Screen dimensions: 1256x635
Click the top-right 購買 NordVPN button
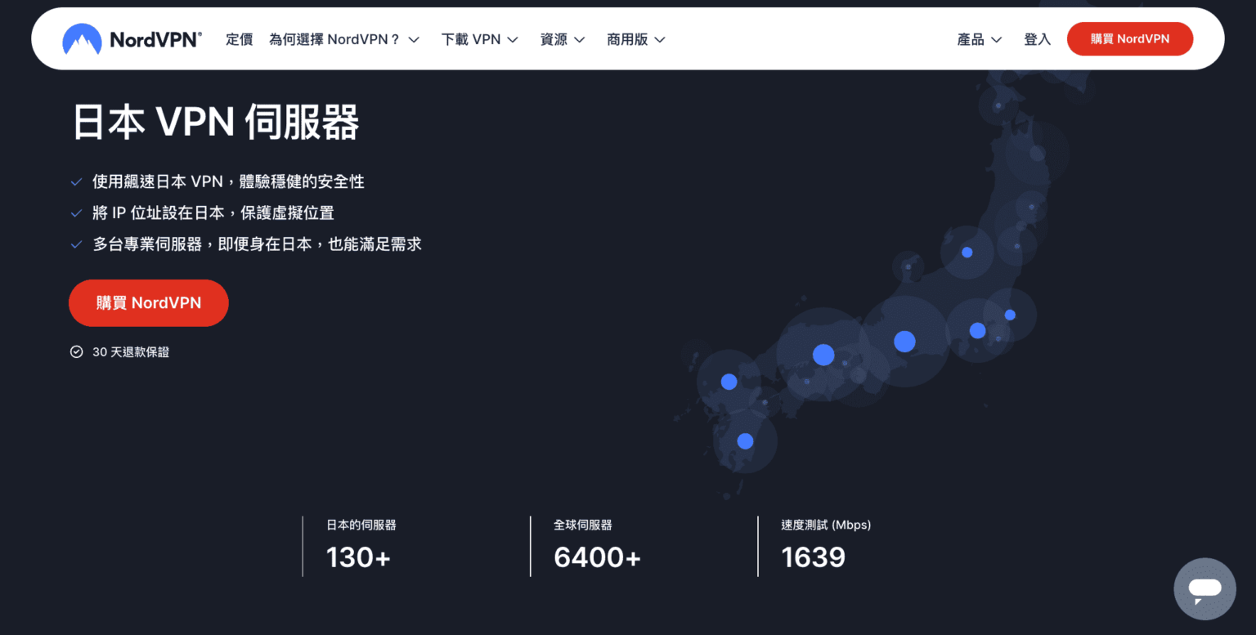(x=1130, y=38)
